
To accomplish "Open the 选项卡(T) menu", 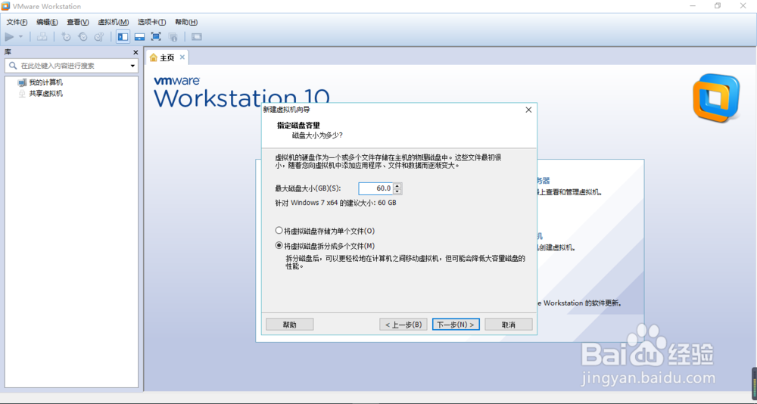I will (151, 22).
